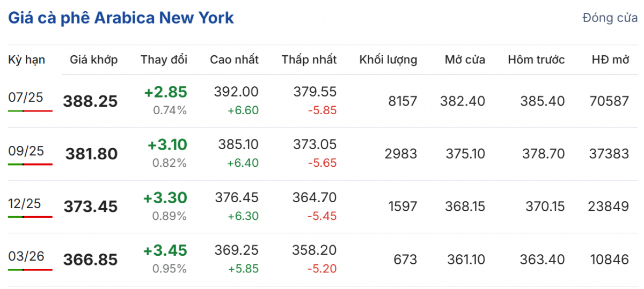The height and width of the screenshot is (289, 644).
Task: Open the 12/25 contract term
Action: click(x=25, y=203)
